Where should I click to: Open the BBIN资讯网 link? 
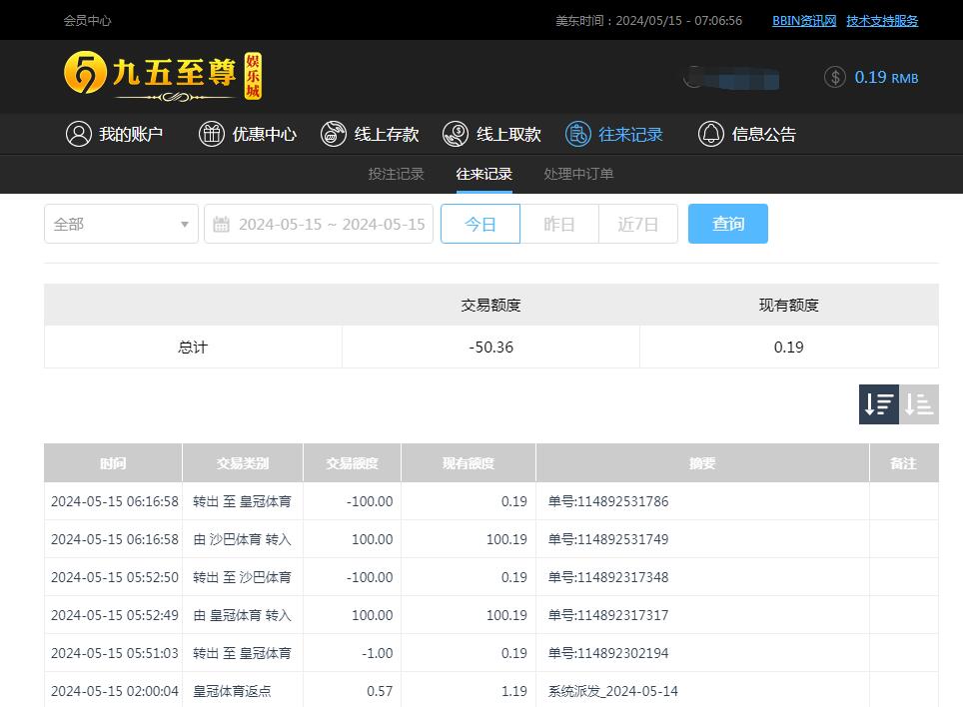click(803, 20)
